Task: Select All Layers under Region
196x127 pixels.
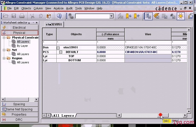Action: click(23, 62)
